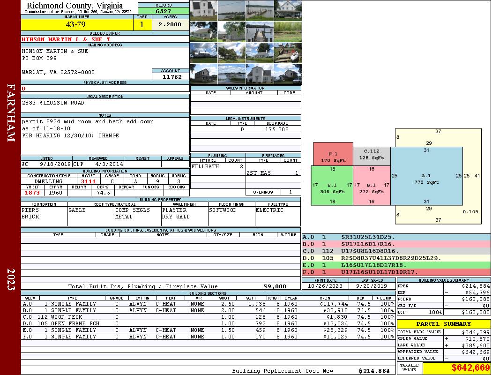Open the photo looking straight down the wooden pier
492x375 pixels.
[260, 32]
